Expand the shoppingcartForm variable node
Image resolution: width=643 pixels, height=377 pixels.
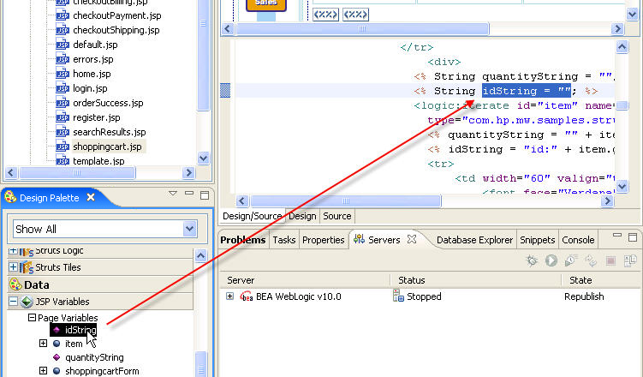click(x=43, y=371)
